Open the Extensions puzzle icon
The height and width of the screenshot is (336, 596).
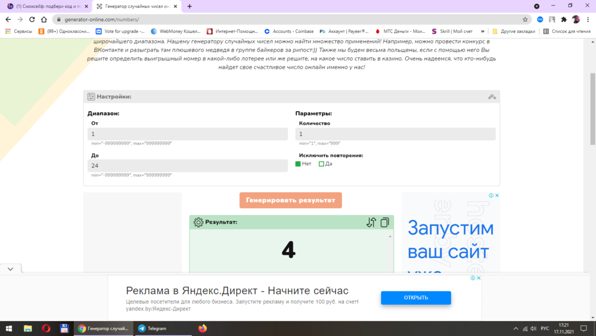[x=564, y=20]
